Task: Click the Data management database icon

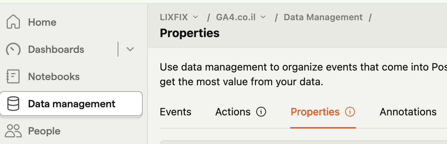Action: (x=13, y=104)
